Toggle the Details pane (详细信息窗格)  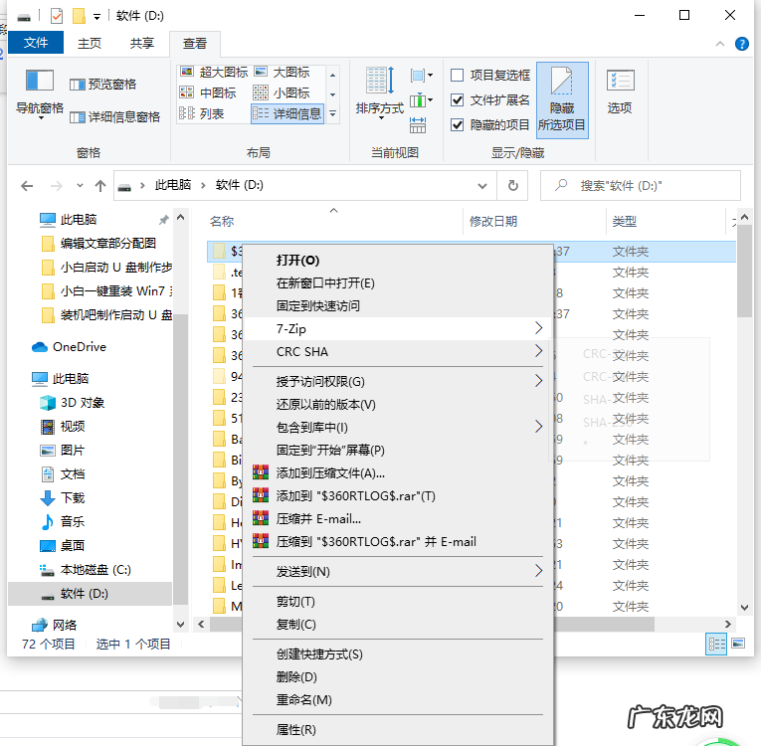point(114,117)
